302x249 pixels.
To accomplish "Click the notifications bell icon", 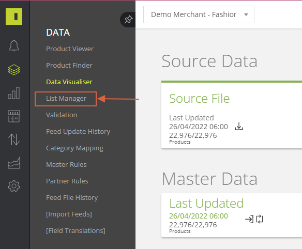I will click(14, 45).
